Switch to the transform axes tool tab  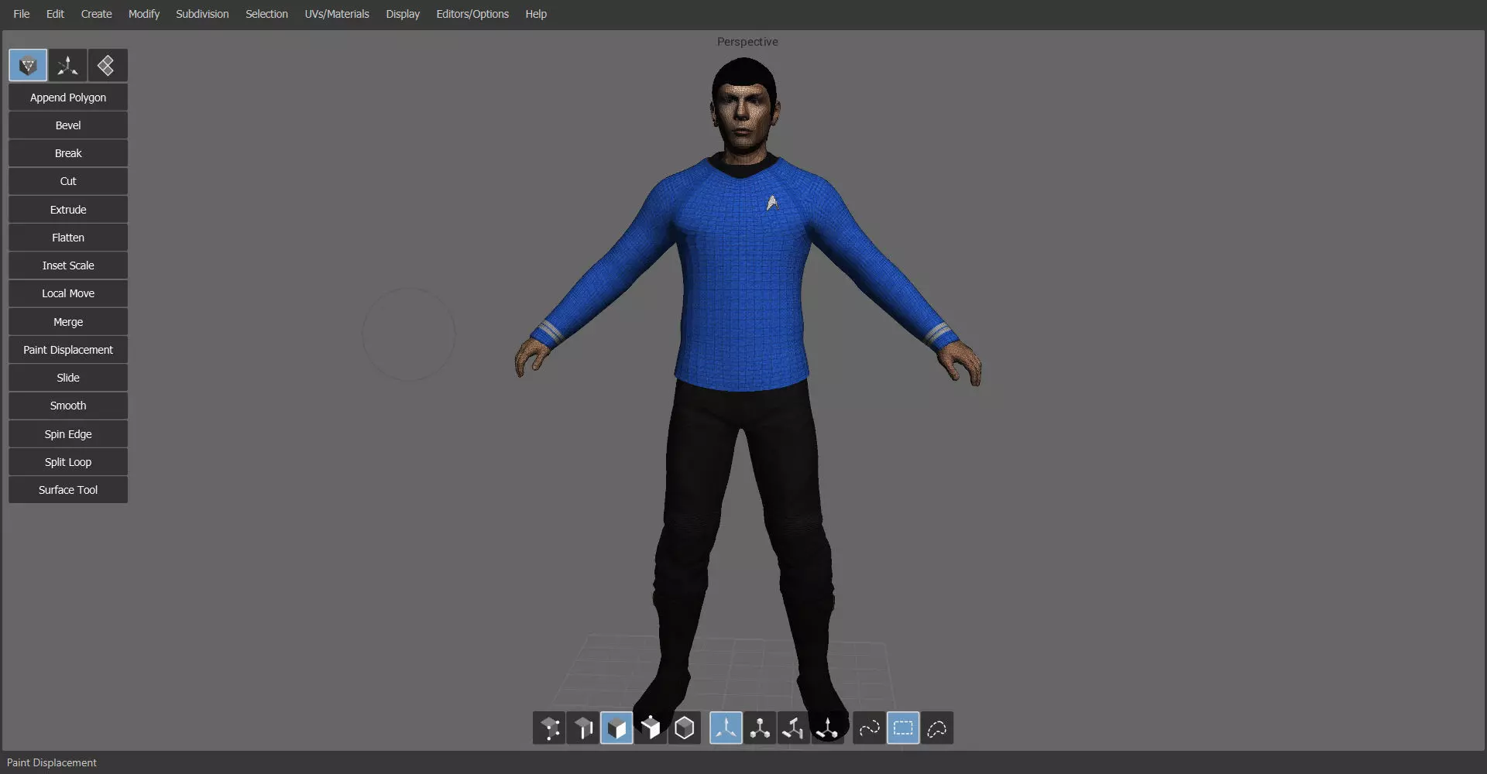pyautogui.click(x=67, y=66)
